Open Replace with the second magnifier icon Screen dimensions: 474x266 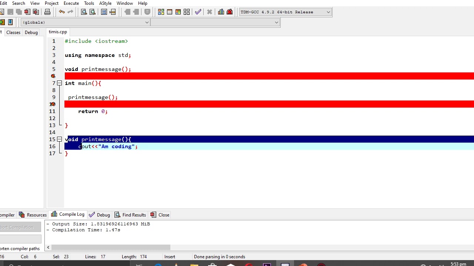point(93,12)
